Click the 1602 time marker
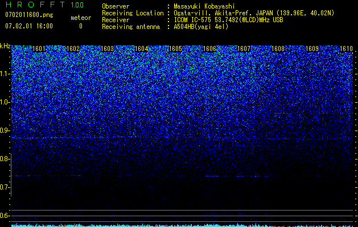358x227 pixels. pyautogui.click(x=73, y=49)
